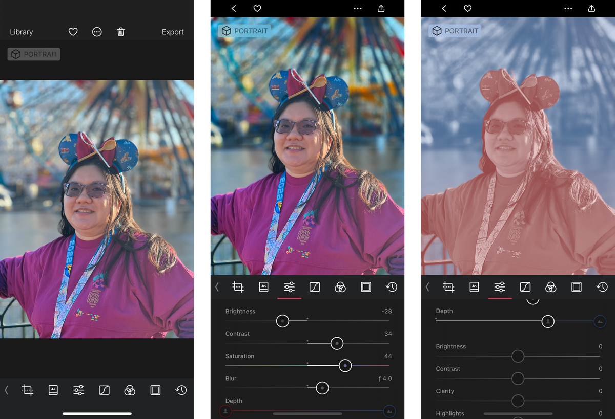
Task: Select the Crop tool
Action: tap(238, 287)
